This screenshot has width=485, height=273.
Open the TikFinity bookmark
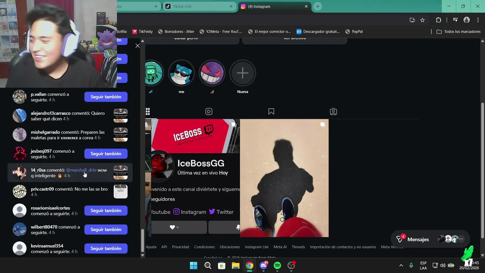(x=142, y=31)
